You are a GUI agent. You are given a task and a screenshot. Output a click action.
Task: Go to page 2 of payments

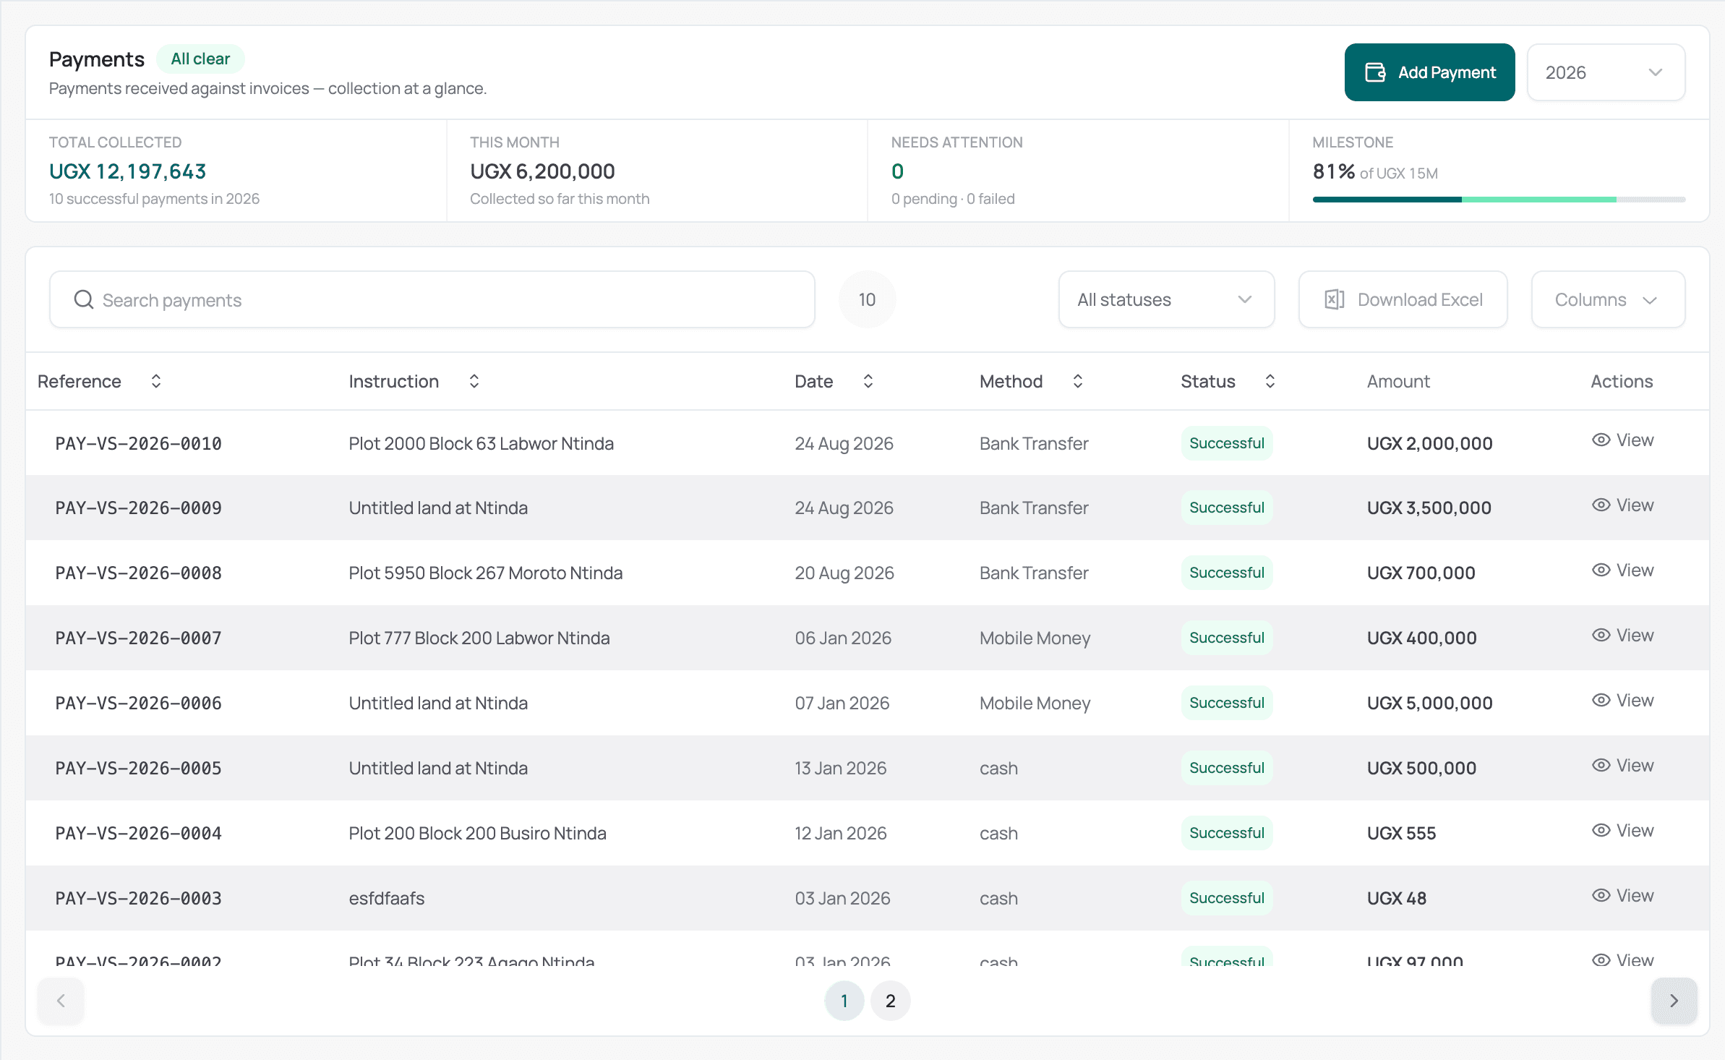tap(890, 1001)
